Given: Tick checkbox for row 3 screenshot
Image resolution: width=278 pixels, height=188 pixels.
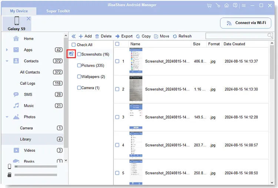Looking at the screenshot, I should [117, 117].
